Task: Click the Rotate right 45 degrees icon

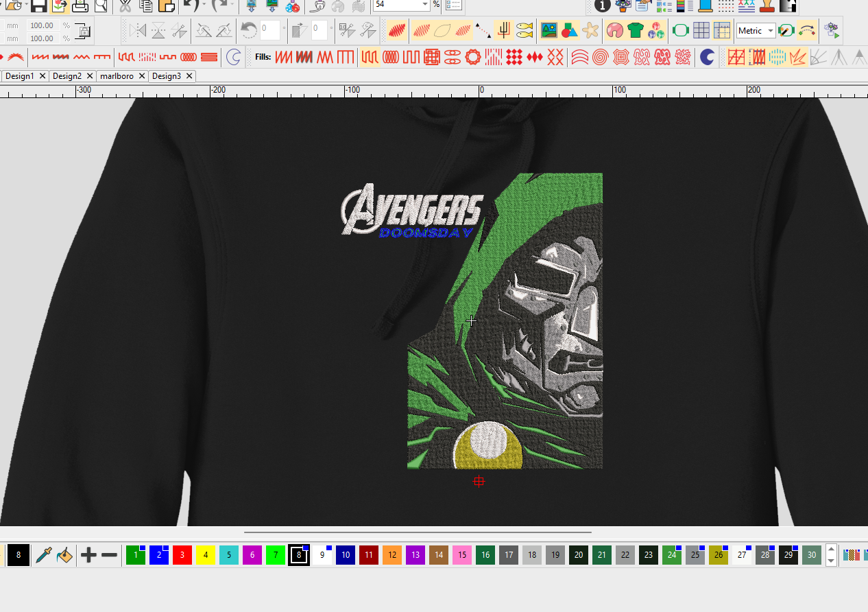Action: pyautogui.click(x=224, y=30)
